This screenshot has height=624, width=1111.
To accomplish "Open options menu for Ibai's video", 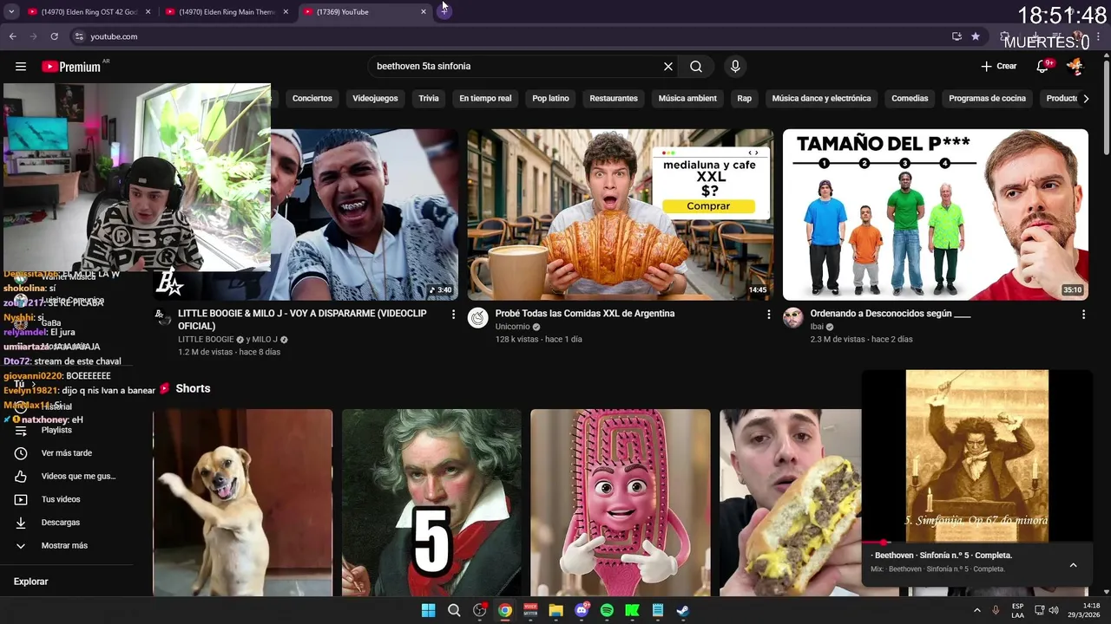I will 1083,315.
